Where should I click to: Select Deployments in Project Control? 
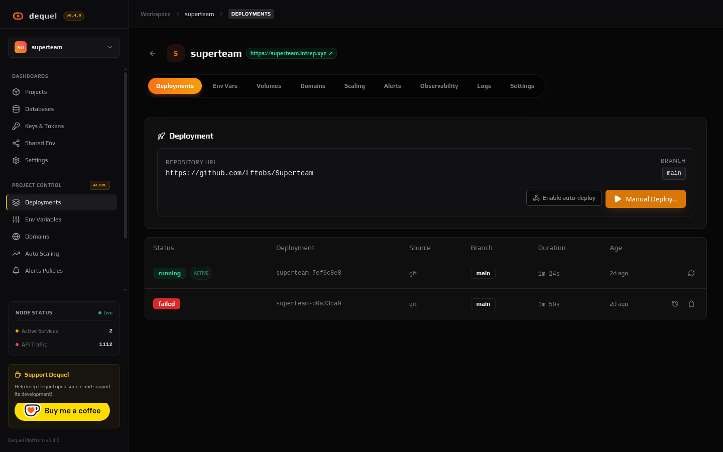tap(61, 202)
